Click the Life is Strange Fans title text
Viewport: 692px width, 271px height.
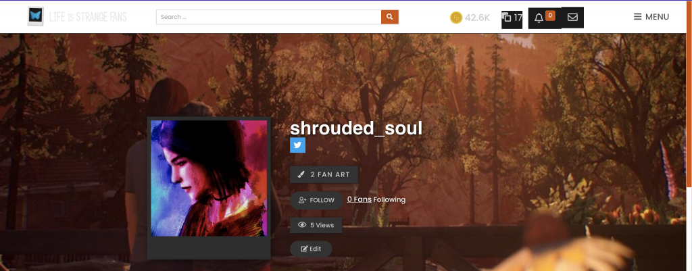coord(88,17)
